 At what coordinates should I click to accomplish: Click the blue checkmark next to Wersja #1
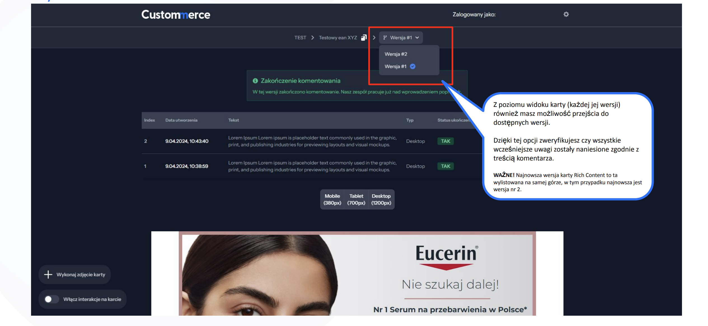(412, 66)
